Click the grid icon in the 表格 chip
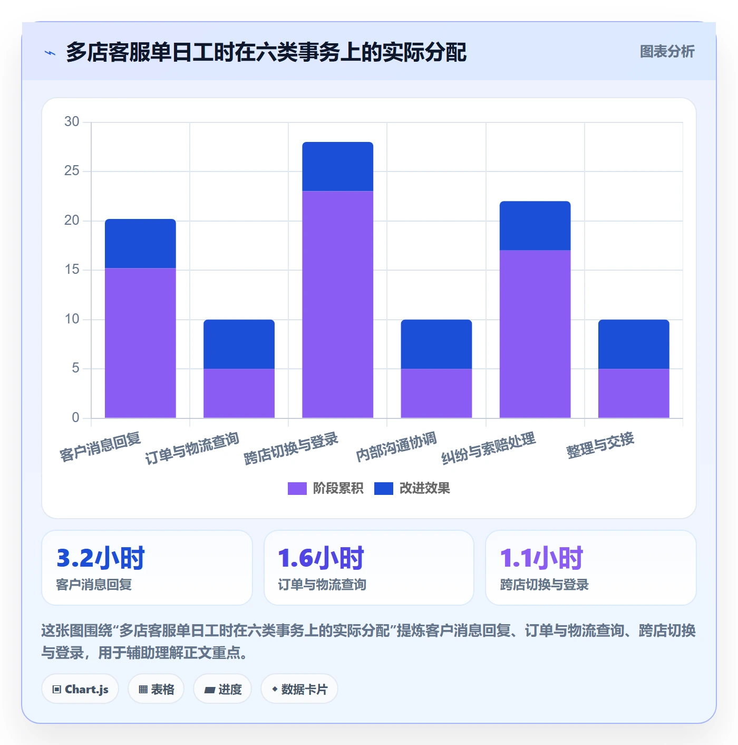This screenshot has height=745, width=738. pyautogui.click(x=143, y=690)
